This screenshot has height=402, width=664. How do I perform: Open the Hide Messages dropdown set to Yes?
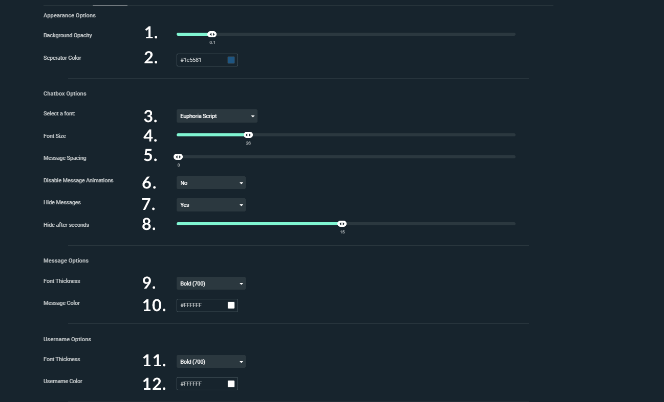211,205
